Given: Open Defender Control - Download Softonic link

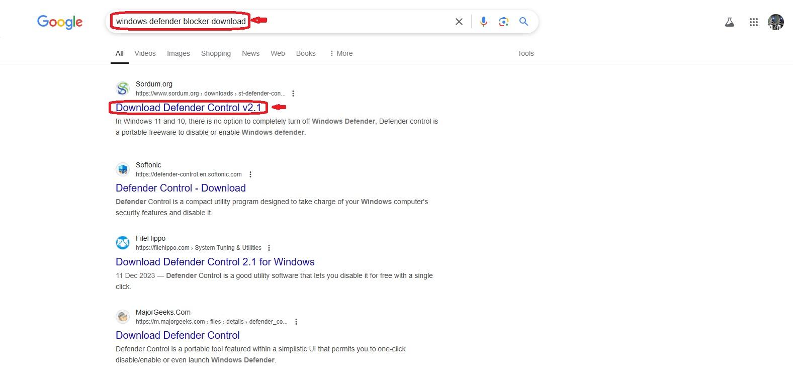Looking at the screenshot, I should pyautogui.click(x=181, y=188).
